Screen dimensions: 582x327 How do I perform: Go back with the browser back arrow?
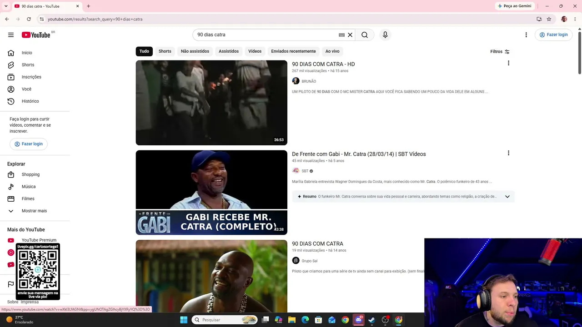(7, 19)
